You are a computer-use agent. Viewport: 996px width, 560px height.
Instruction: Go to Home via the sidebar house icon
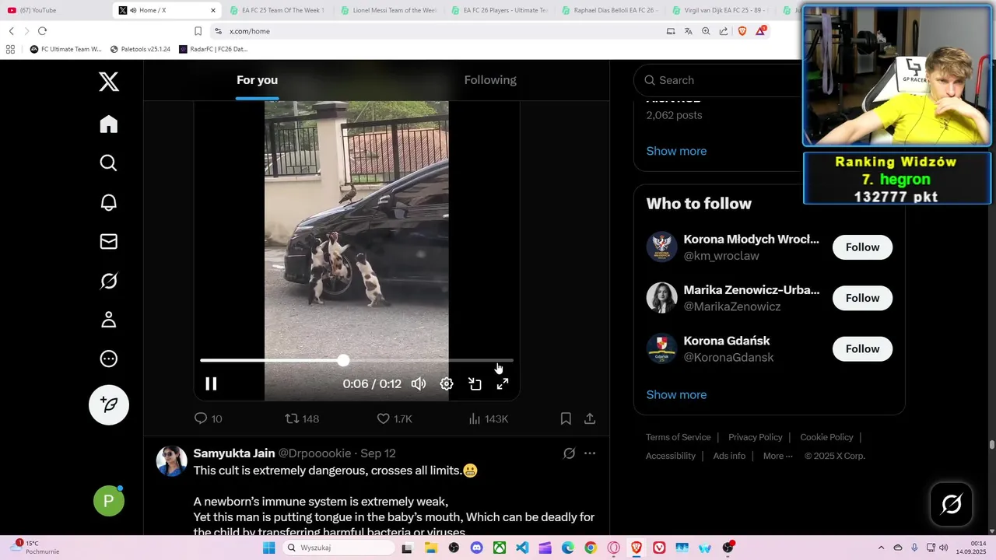click(109, 124)
